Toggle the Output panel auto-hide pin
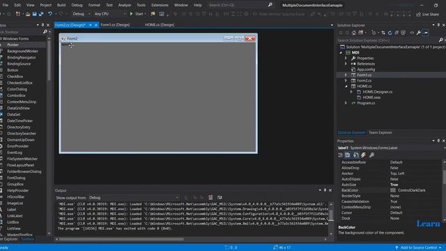The image size is (446, 251). pos(325,190)
